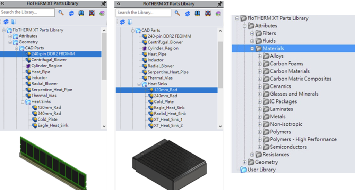This screenshot has width=355, height=190.
Task: Select Ceramics folder in right tree
Action: 280,86
